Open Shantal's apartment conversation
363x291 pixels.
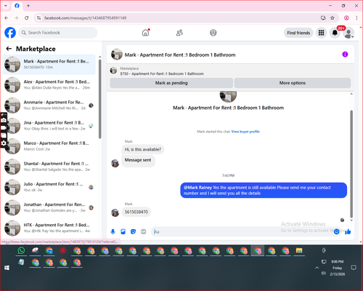pyautogui.click(x=49, y=167)
